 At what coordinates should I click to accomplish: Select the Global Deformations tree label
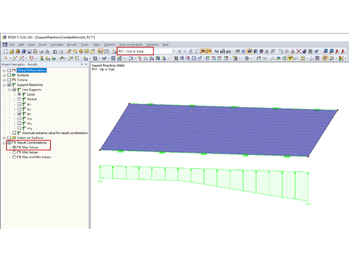pyautogui.click(x=32, y=70)
